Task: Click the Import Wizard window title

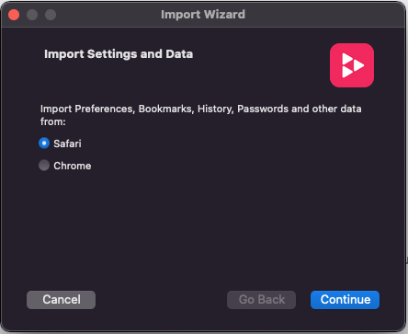Action: (203, 15)
